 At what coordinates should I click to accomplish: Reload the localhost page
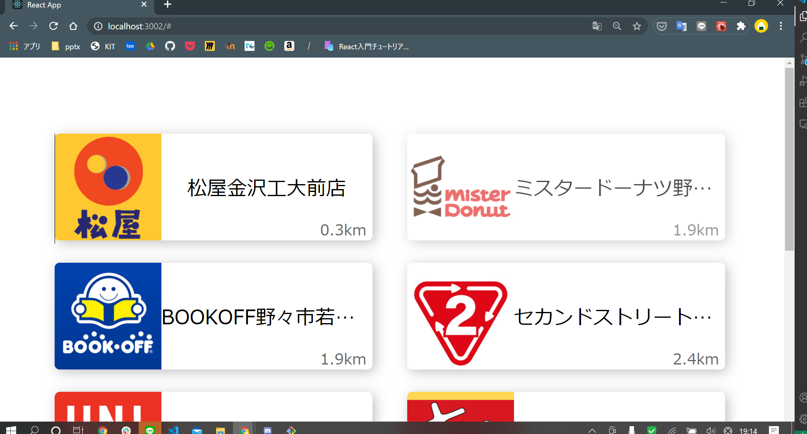tap(53, 26)
